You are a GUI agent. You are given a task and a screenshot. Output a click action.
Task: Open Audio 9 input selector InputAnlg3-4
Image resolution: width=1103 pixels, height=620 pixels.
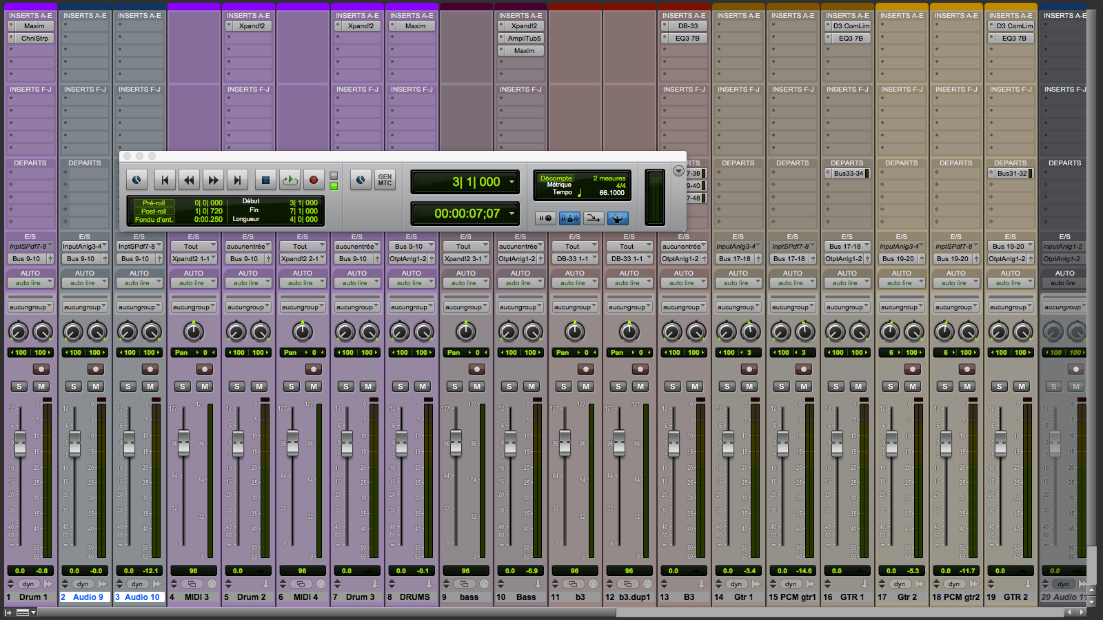84,246
